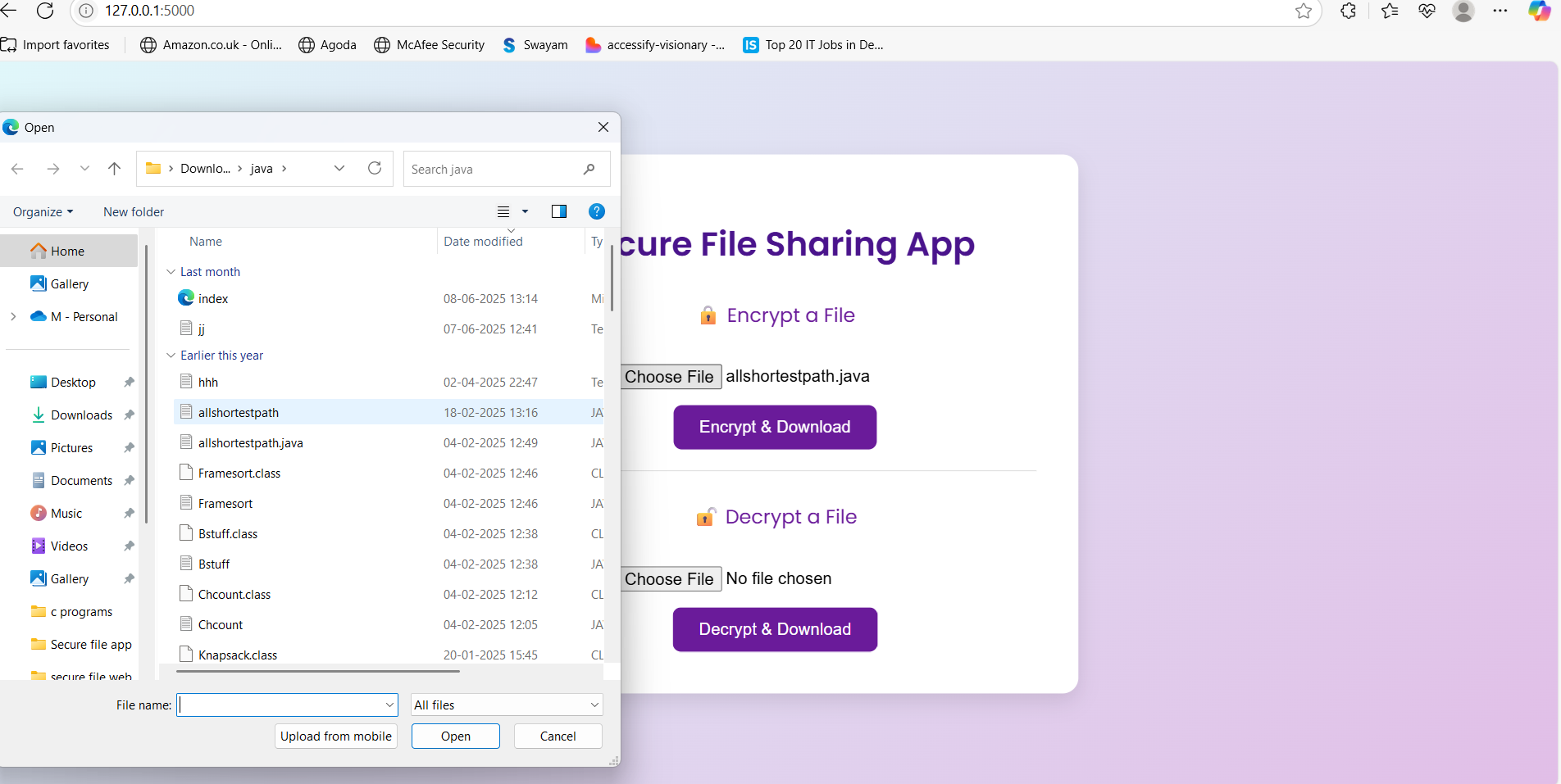Click the File name input field
This screenshot has height=784, width=1561.
point(280,705)
